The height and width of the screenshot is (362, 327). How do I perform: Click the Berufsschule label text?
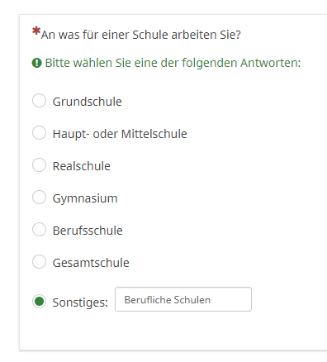pyautogui.click(x=88, y=231)
